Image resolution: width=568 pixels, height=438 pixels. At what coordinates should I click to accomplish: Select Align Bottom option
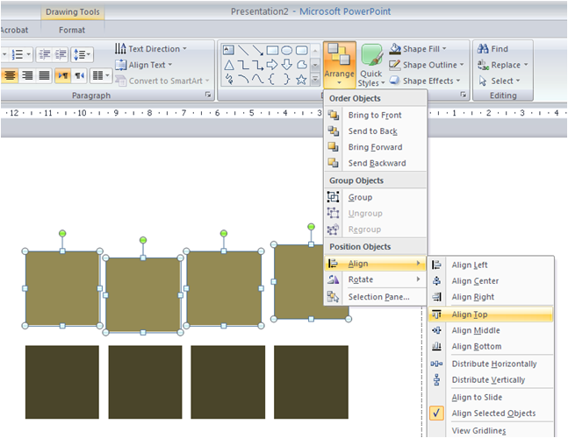[491, 346]
